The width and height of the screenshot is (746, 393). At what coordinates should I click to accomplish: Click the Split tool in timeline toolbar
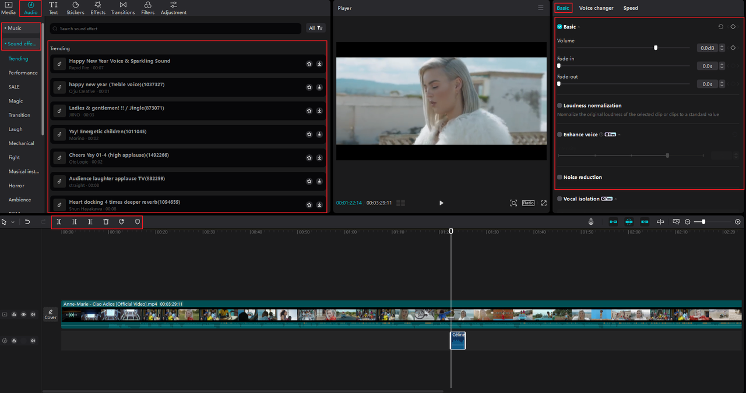coord(59,222)
